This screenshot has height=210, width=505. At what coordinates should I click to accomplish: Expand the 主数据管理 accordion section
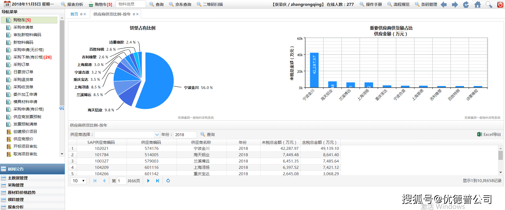[18, 178]
